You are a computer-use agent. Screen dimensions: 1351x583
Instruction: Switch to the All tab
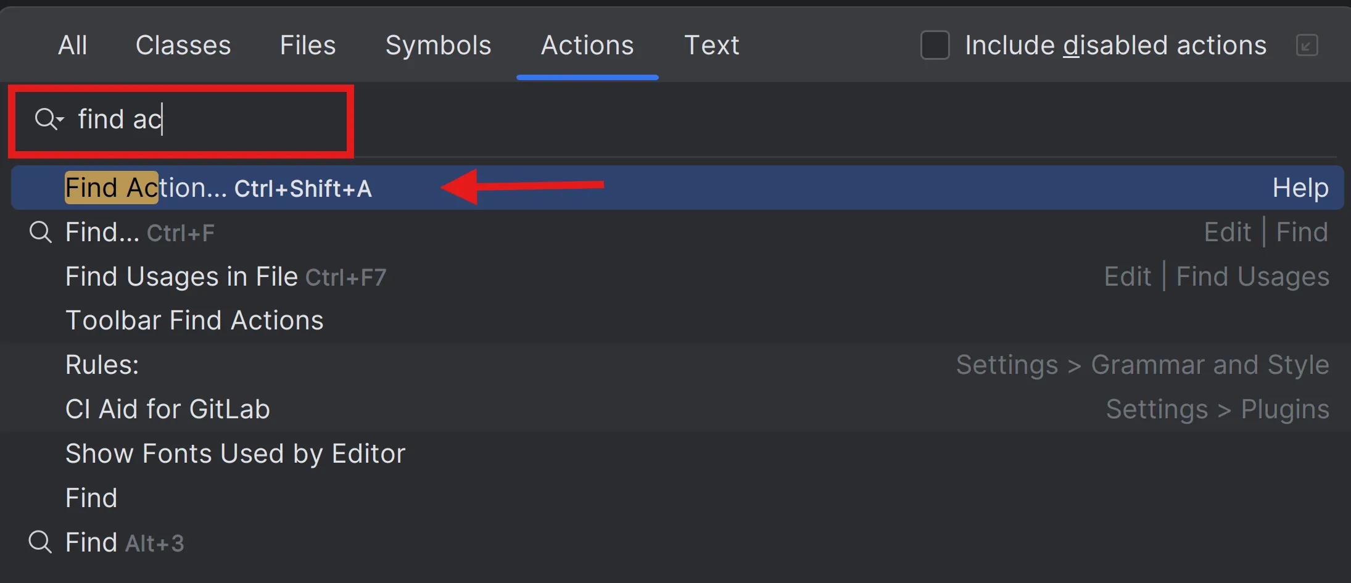pyautogui.click(x=72, y=46)
